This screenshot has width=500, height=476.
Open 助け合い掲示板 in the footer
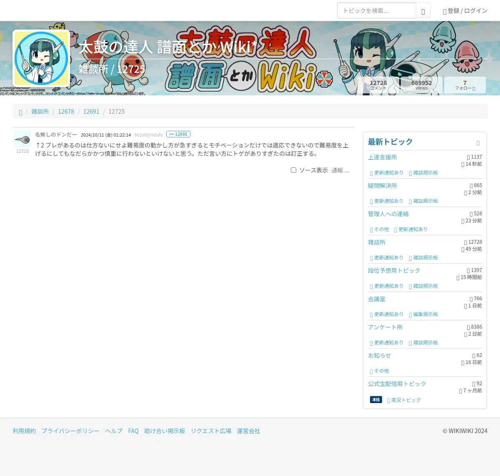(x=165, y=431)
